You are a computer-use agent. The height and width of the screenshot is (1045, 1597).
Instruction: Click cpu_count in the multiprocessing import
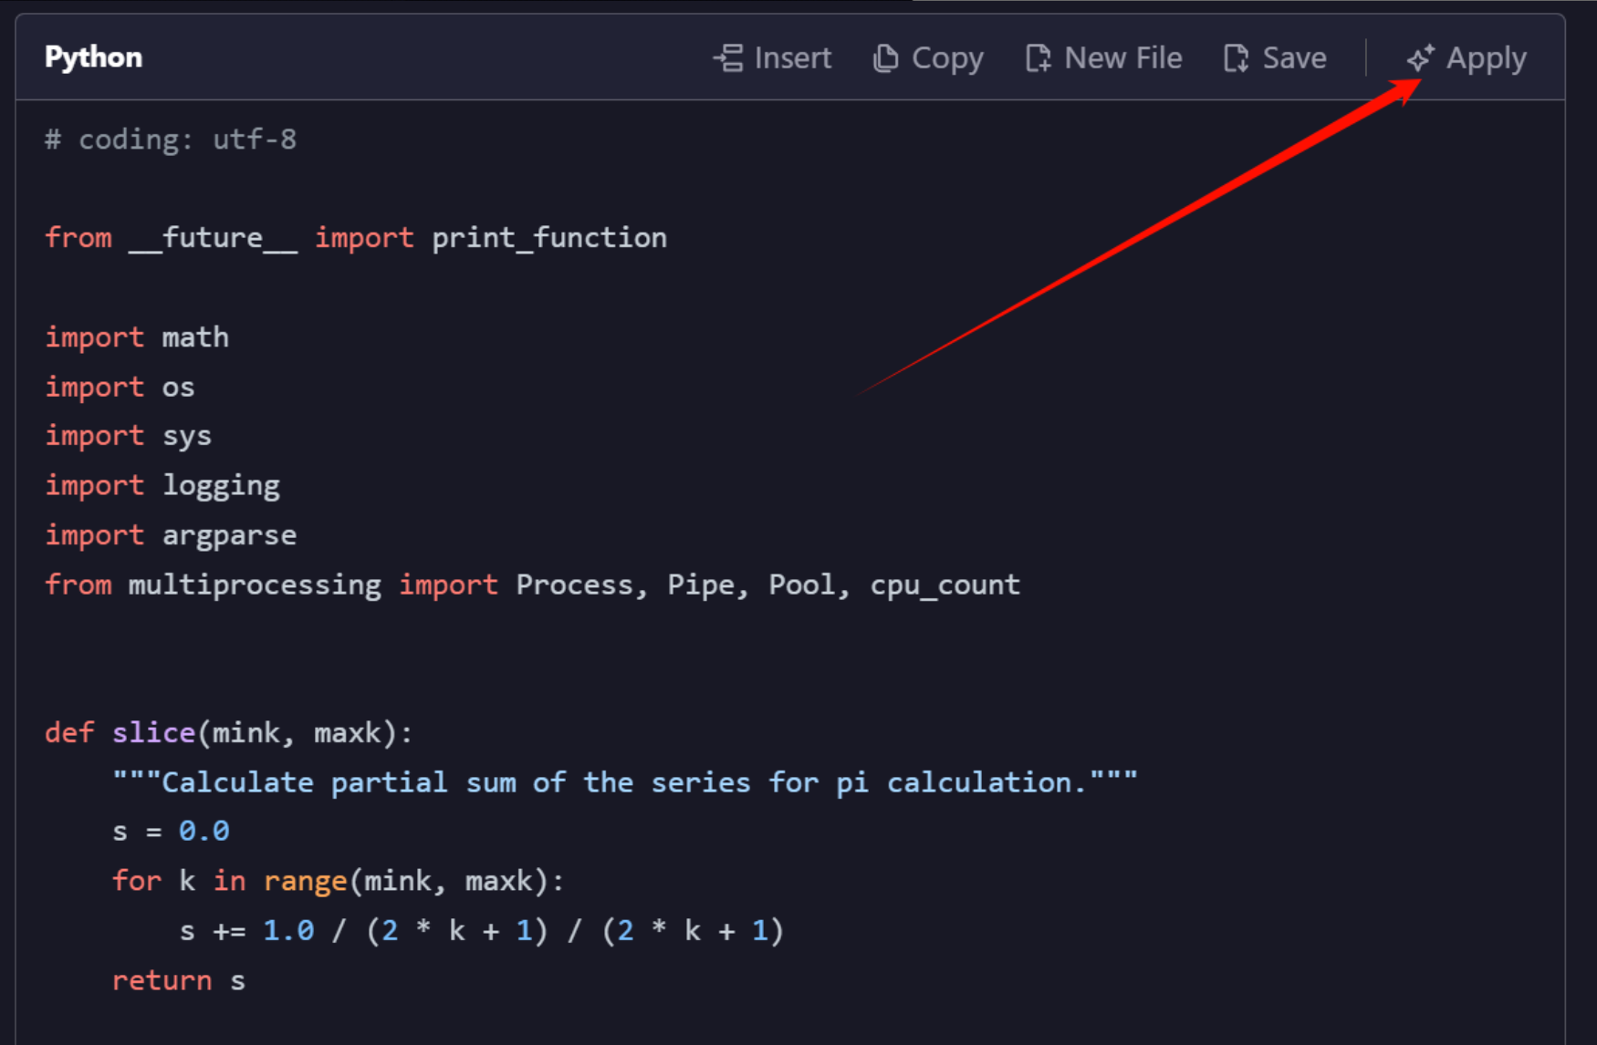pyautogui.click(x=945, y=585)
